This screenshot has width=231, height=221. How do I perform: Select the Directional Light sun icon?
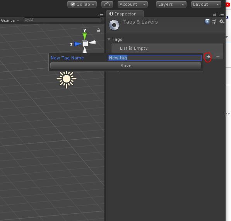(67, 79)
